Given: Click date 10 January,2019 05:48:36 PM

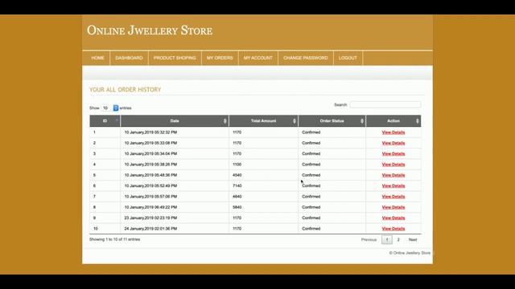Looking at the screenshot, I should point(150,175).
